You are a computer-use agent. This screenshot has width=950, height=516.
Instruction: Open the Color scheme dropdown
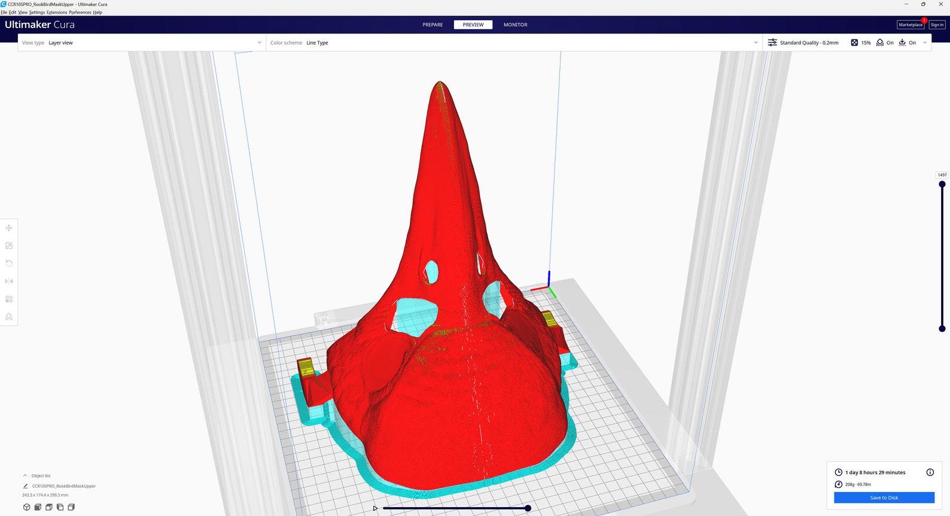[514, 42]
